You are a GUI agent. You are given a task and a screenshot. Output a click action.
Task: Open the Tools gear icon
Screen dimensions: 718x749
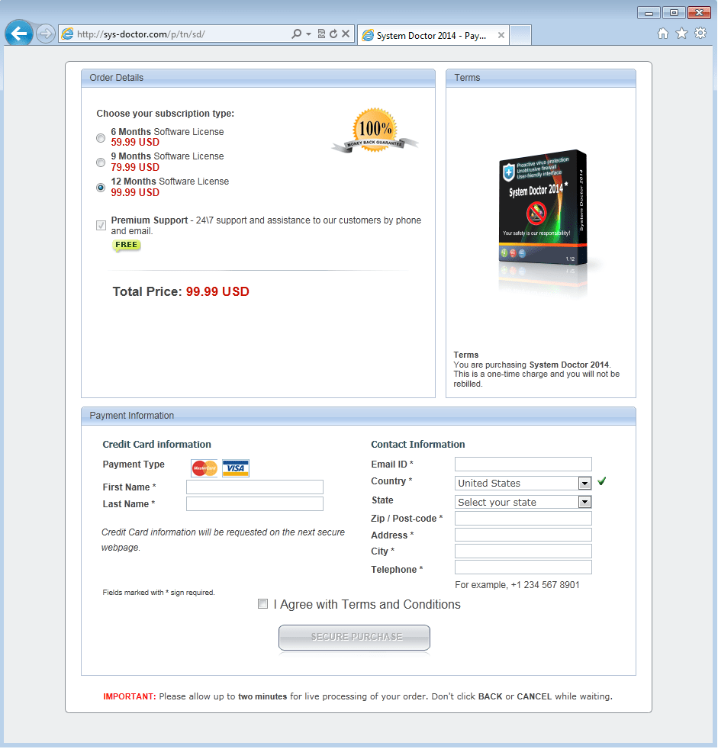pyautogui.click(x=700, y=34)
